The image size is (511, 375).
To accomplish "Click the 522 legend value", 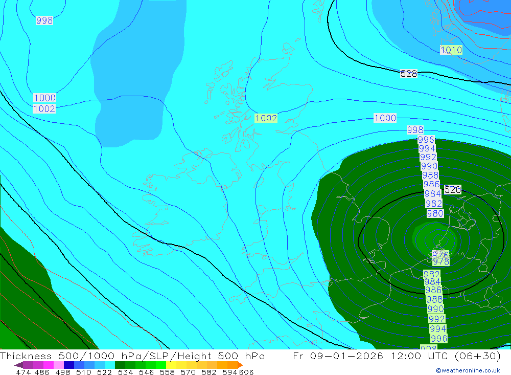I will pyautogui.click(x=105, y=372).
